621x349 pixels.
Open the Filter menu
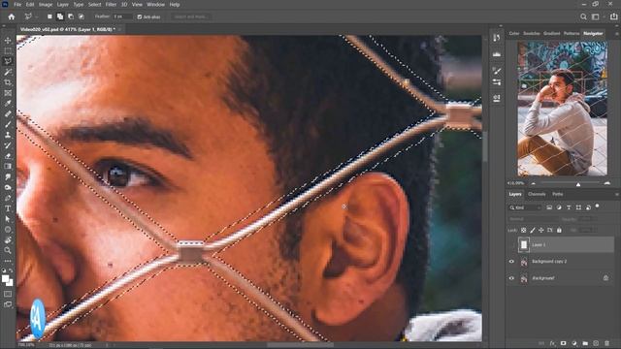pyautogui.click(x=111, y=4)
